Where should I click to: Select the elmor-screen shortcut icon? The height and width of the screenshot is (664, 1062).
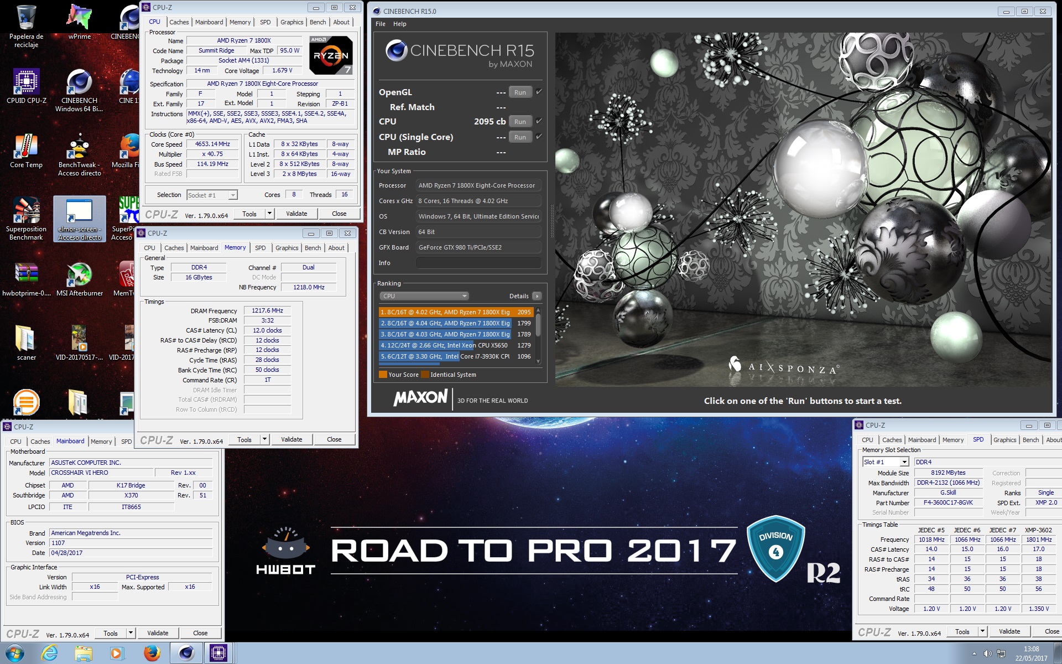tap(79, 219)
